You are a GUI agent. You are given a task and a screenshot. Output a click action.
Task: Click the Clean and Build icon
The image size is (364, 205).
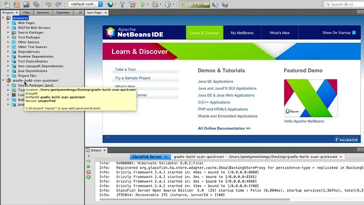pyautogui.click(x=132, y=4)
